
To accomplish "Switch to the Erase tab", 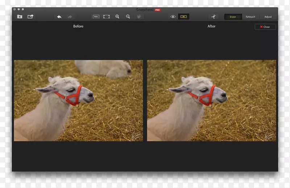I will (x=233, y=17).
